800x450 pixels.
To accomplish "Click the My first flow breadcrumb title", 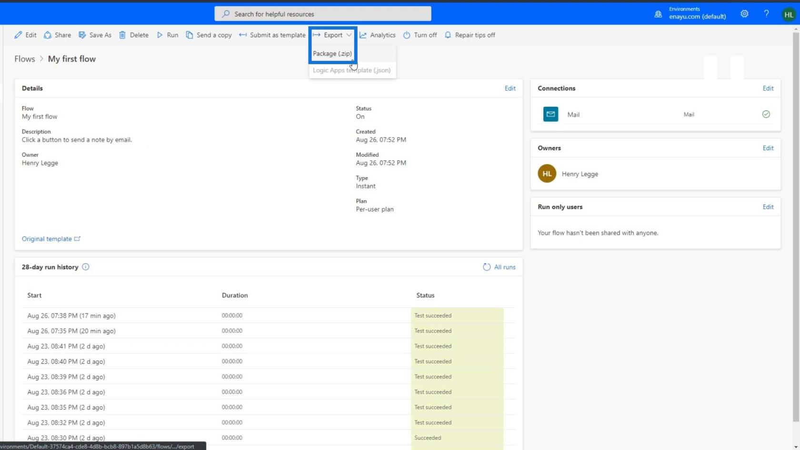I will point(72,59).
